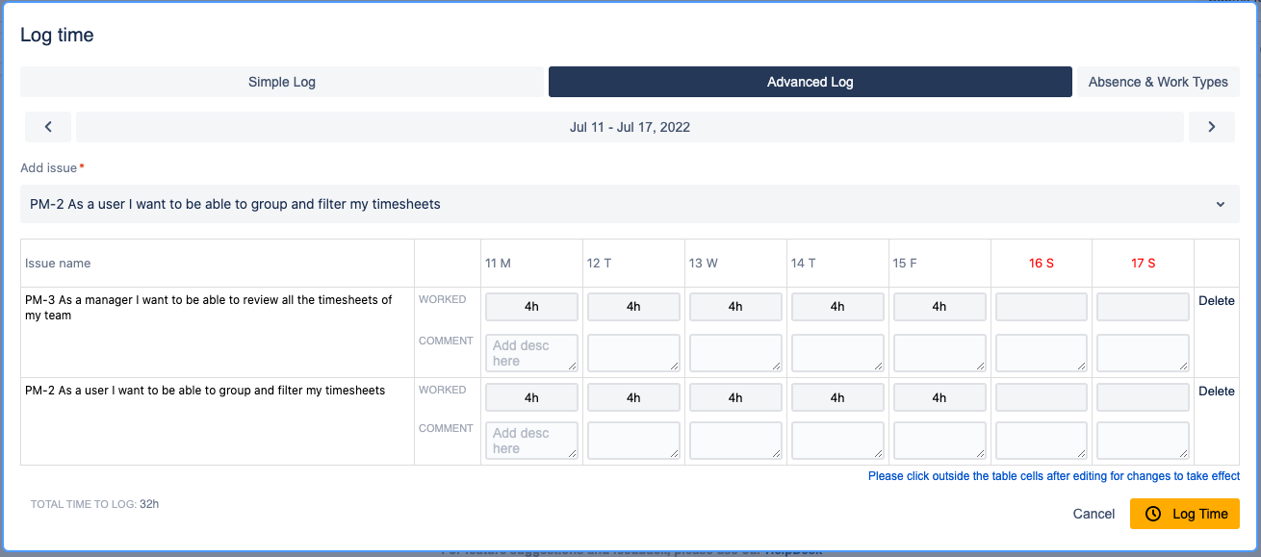Click the PM-3 issue name text
Image resolution: width=1261 pixels, height=557 pixels.
209,308
